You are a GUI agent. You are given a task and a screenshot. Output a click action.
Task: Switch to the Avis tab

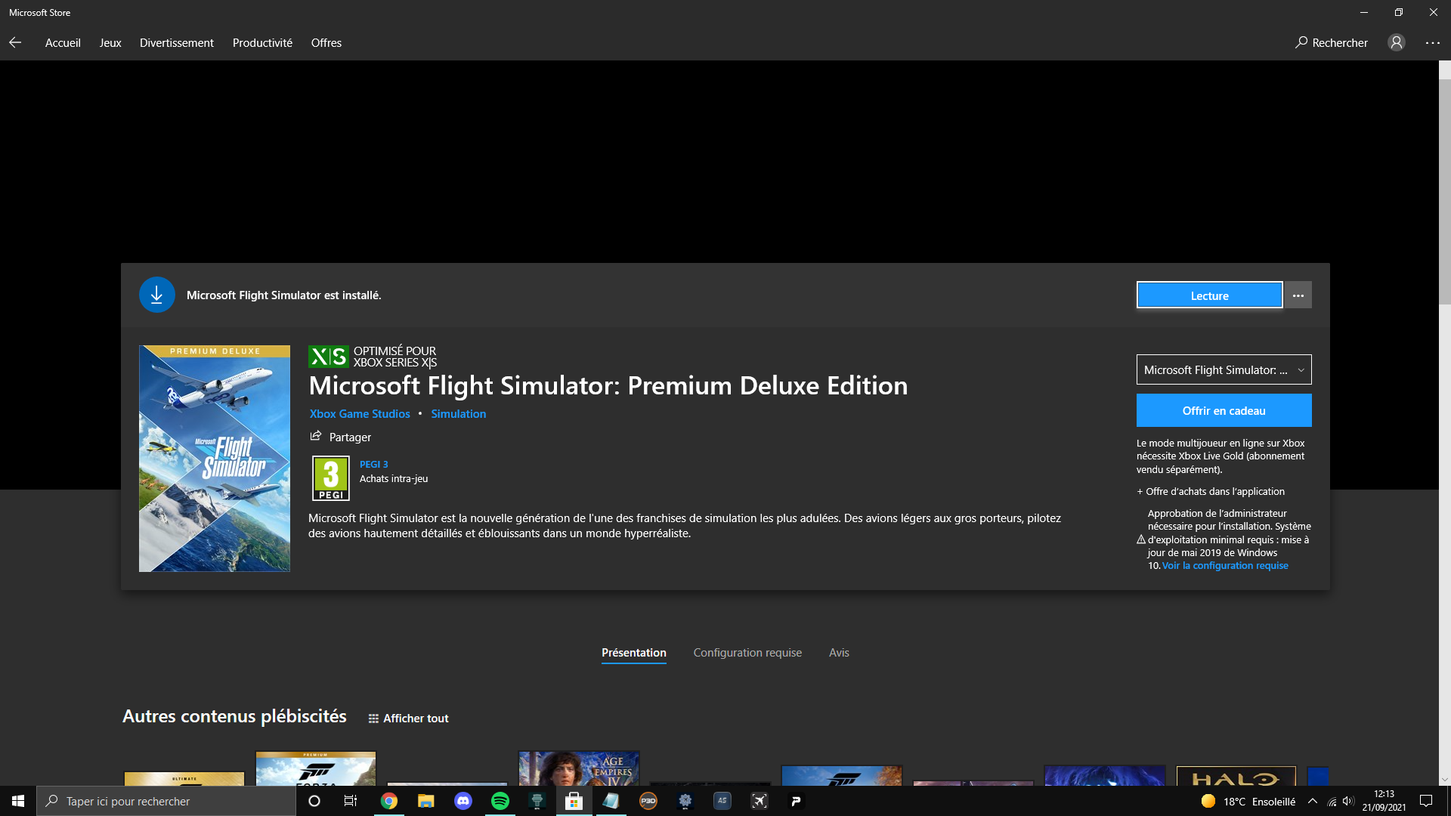(x=839, y=653)
